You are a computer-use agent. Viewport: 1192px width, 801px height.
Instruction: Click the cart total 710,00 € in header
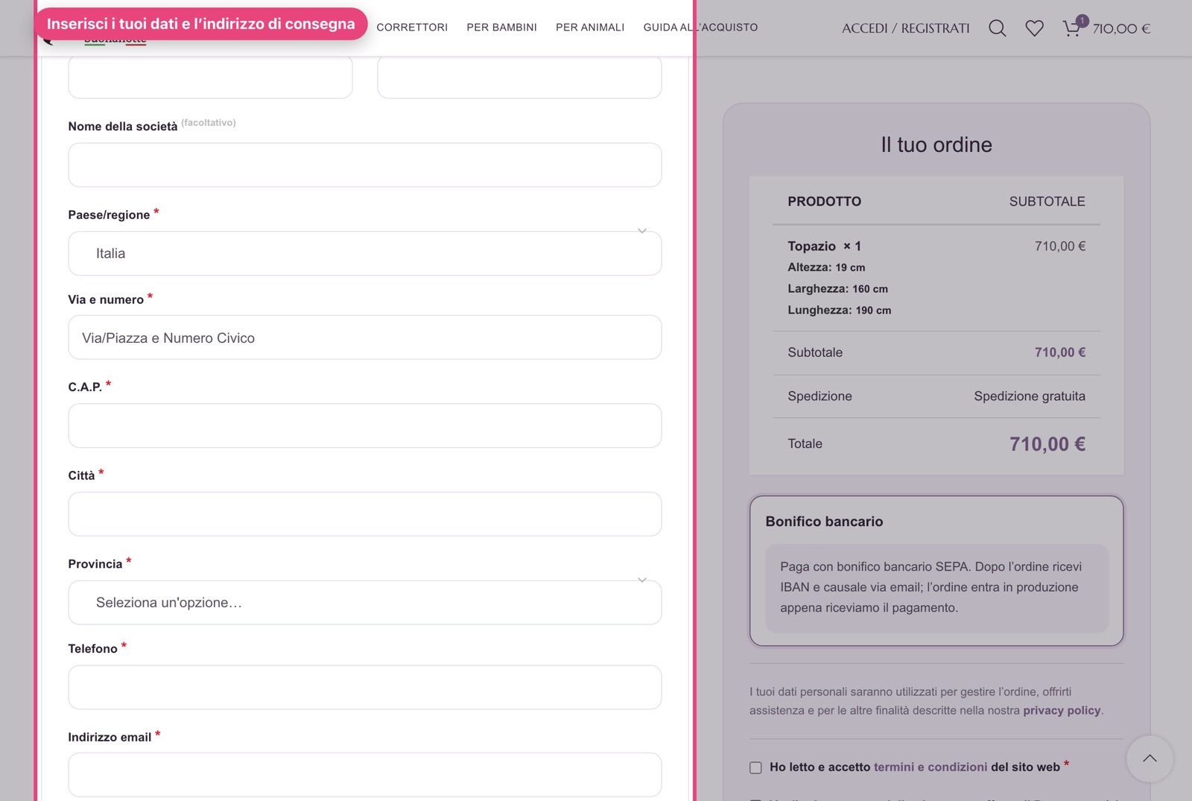pyautogui.click(x=1121, y=28)
